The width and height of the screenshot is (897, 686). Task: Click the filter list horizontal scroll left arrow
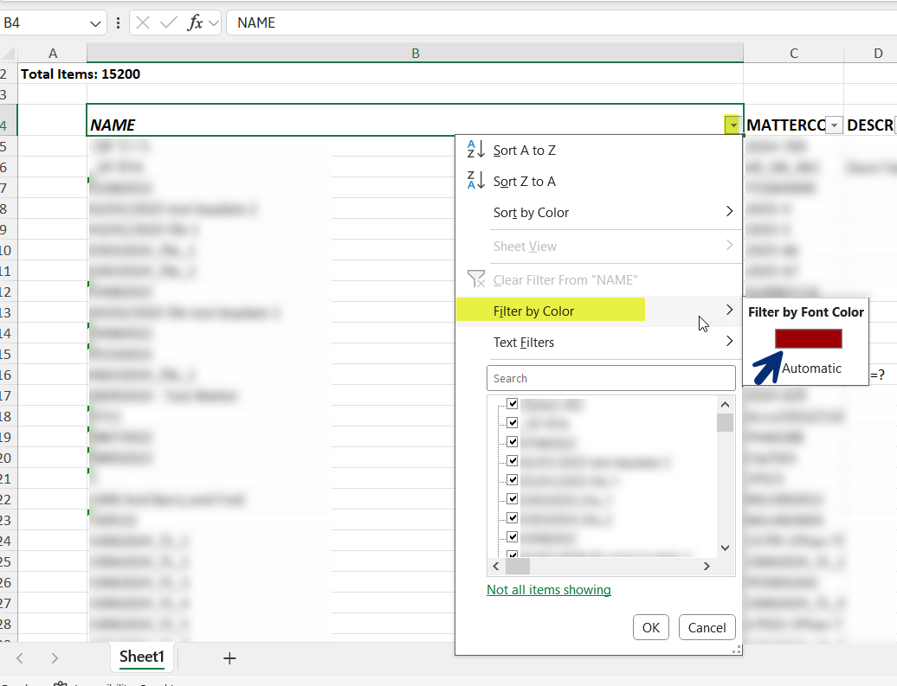point(496,566)
